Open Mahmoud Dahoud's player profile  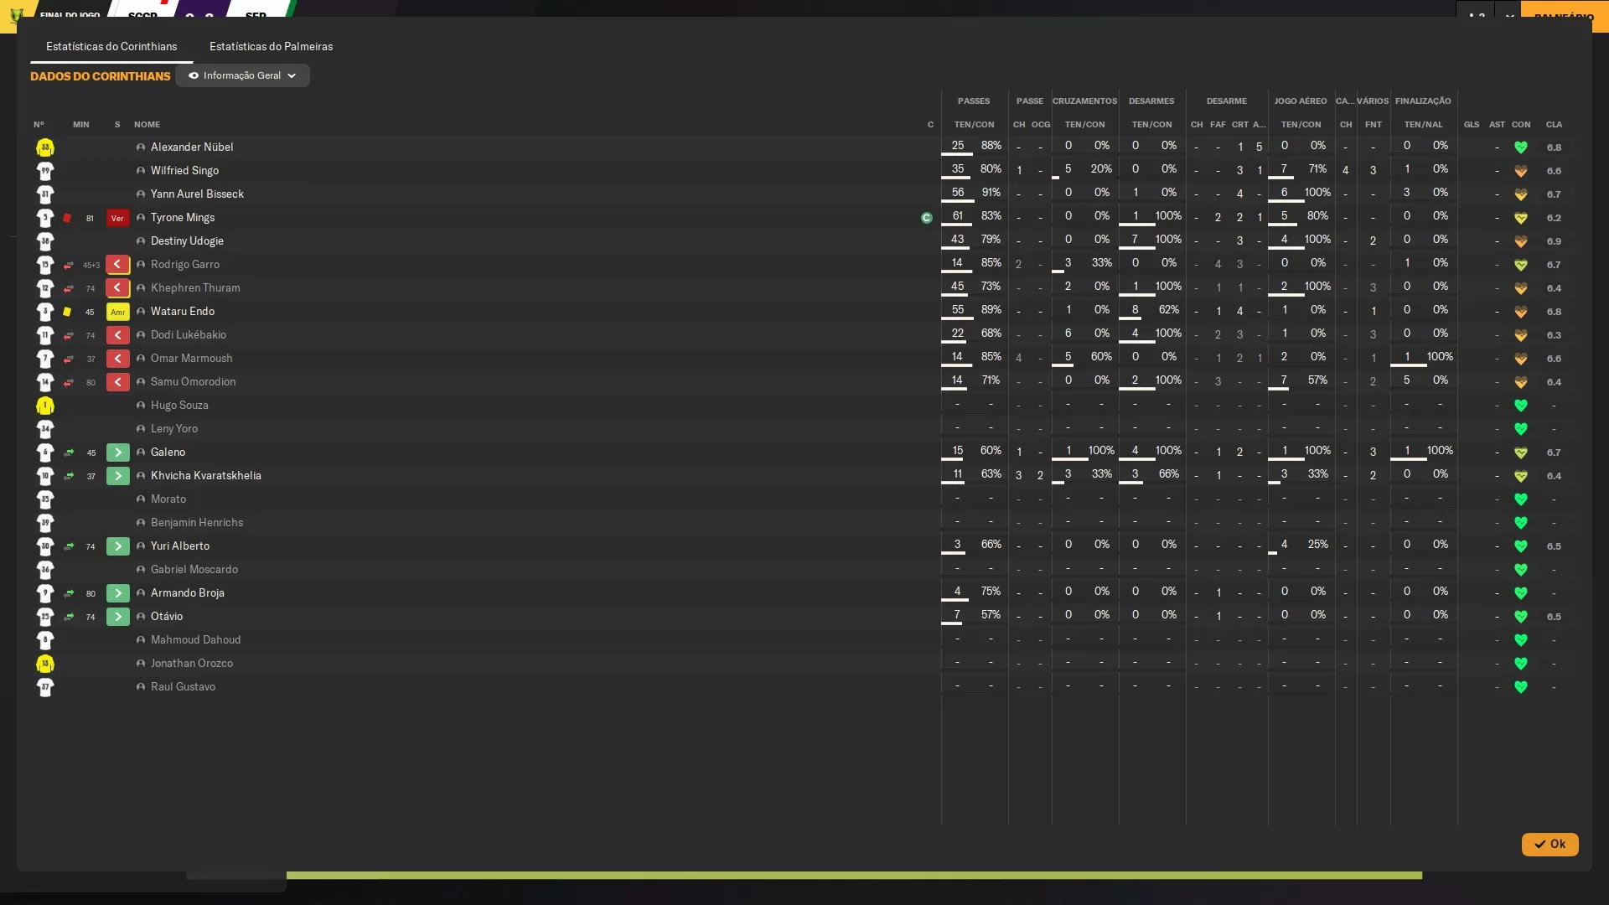[195, 639]
